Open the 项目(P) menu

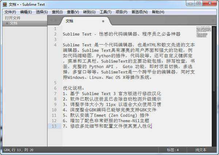122,12
